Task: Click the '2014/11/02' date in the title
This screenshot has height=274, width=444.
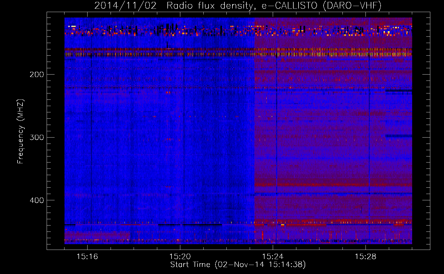Action: [x=125, y=6]
